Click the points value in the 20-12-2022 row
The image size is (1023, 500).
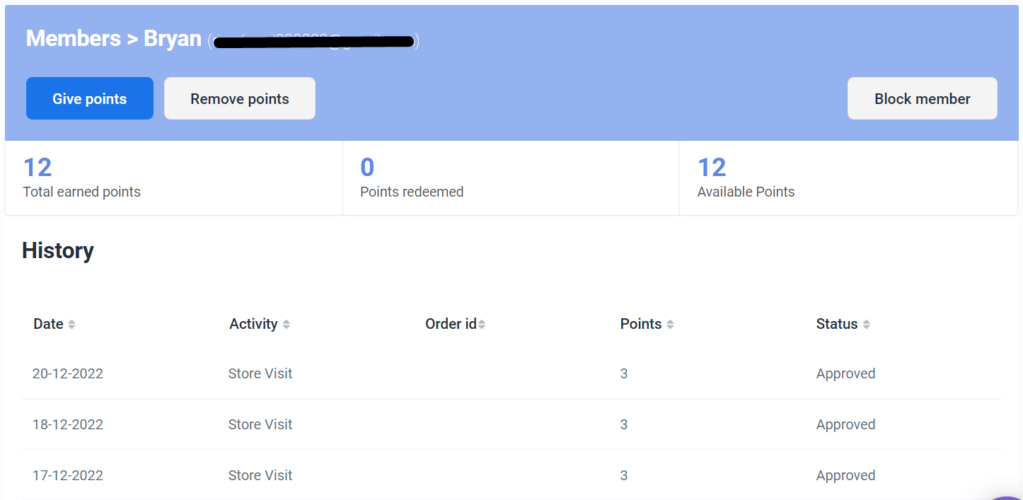point(624,373)
